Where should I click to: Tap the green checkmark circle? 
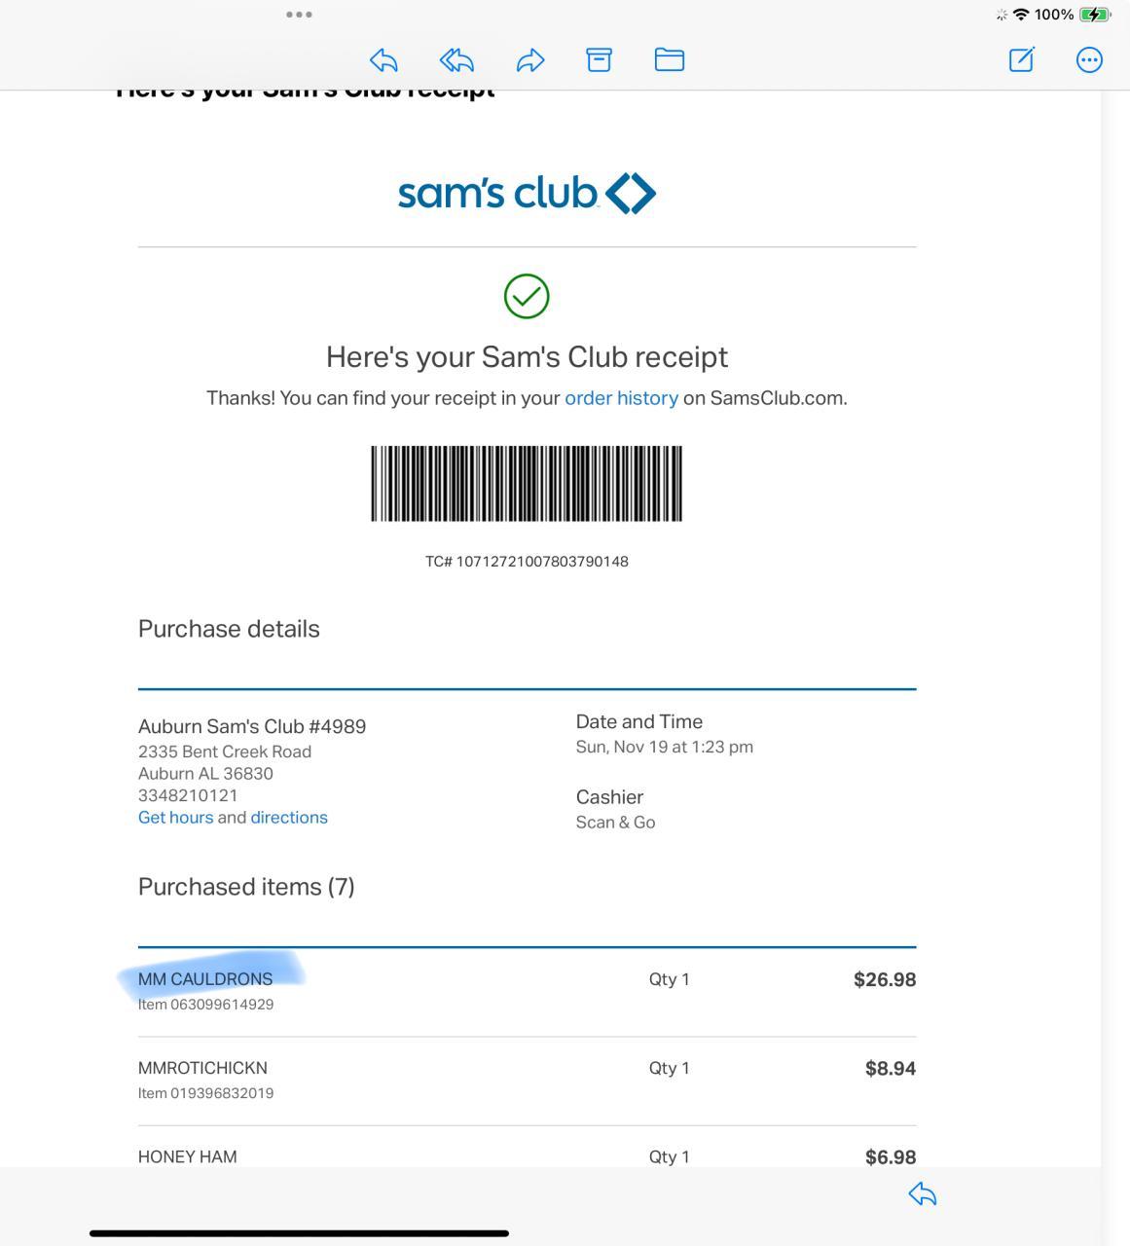pyautogui.click(x=527, y=296)
